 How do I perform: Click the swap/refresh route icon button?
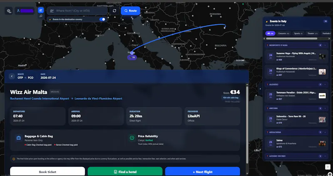pos(114,11)
